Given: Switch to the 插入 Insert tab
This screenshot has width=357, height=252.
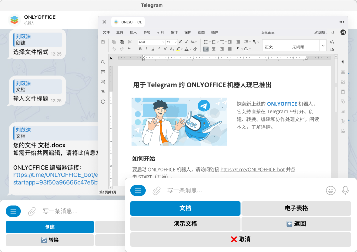Looking at the screenshot, I should 133,32.
